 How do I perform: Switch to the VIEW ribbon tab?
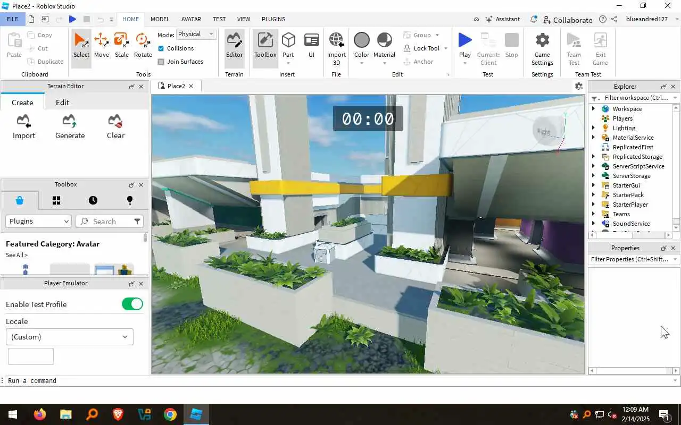point(244,19)
